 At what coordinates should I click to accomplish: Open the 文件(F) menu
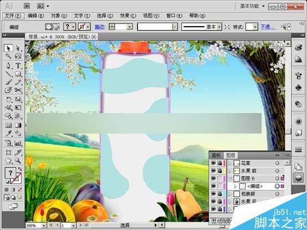[13, 16]
